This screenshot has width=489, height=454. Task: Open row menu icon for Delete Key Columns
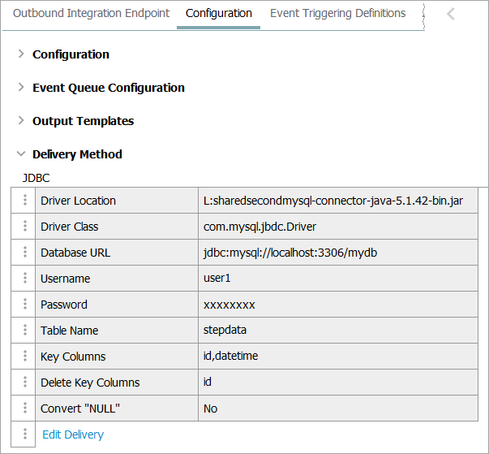[x=24, y=383]
